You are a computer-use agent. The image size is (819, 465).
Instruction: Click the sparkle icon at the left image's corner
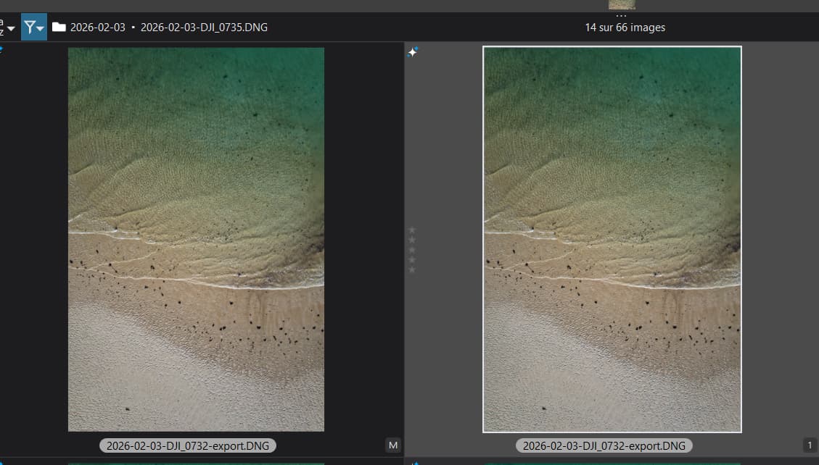[1, 50]
